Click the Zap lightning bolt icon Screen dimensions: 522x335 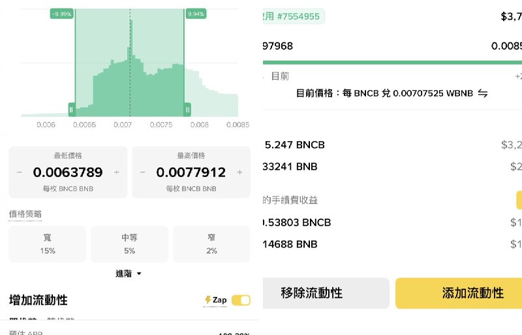208,300
